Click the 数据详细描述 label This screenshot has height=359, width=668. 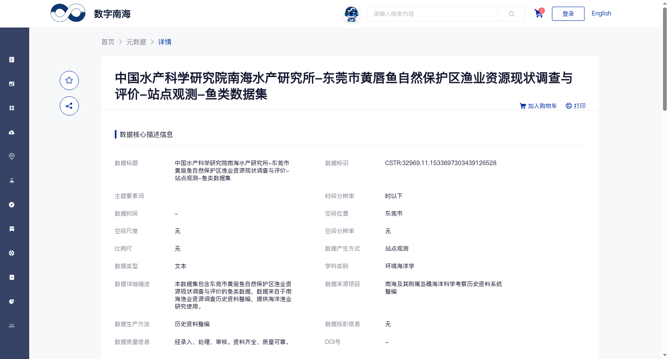[132, 284]
